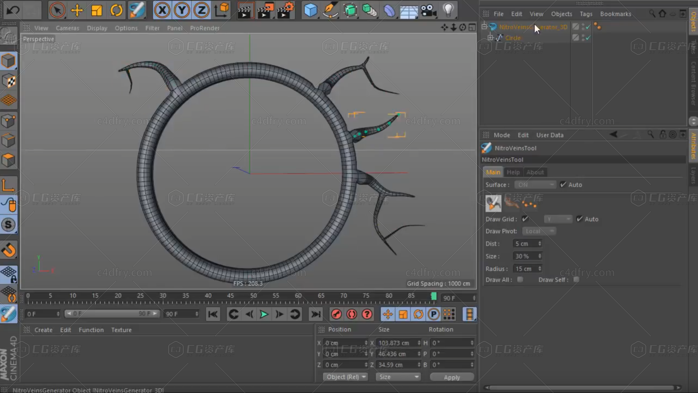Click the Light bulb icon
698x393 pixels.
point(448,10)
